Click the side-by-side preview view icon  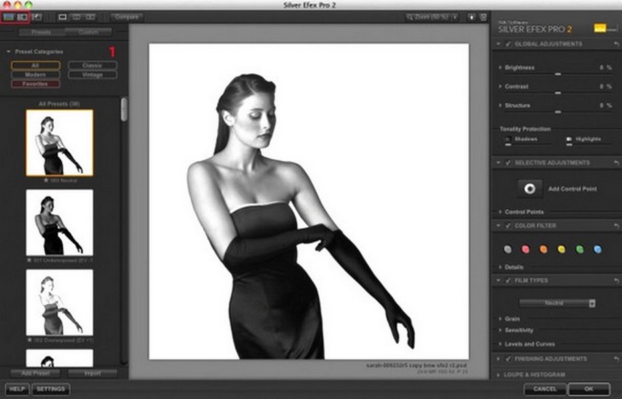90,17
